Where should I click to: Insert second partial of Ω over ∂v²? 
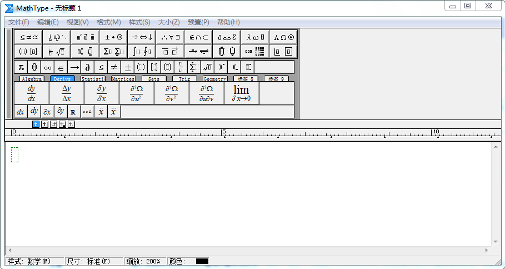[171, 93]
